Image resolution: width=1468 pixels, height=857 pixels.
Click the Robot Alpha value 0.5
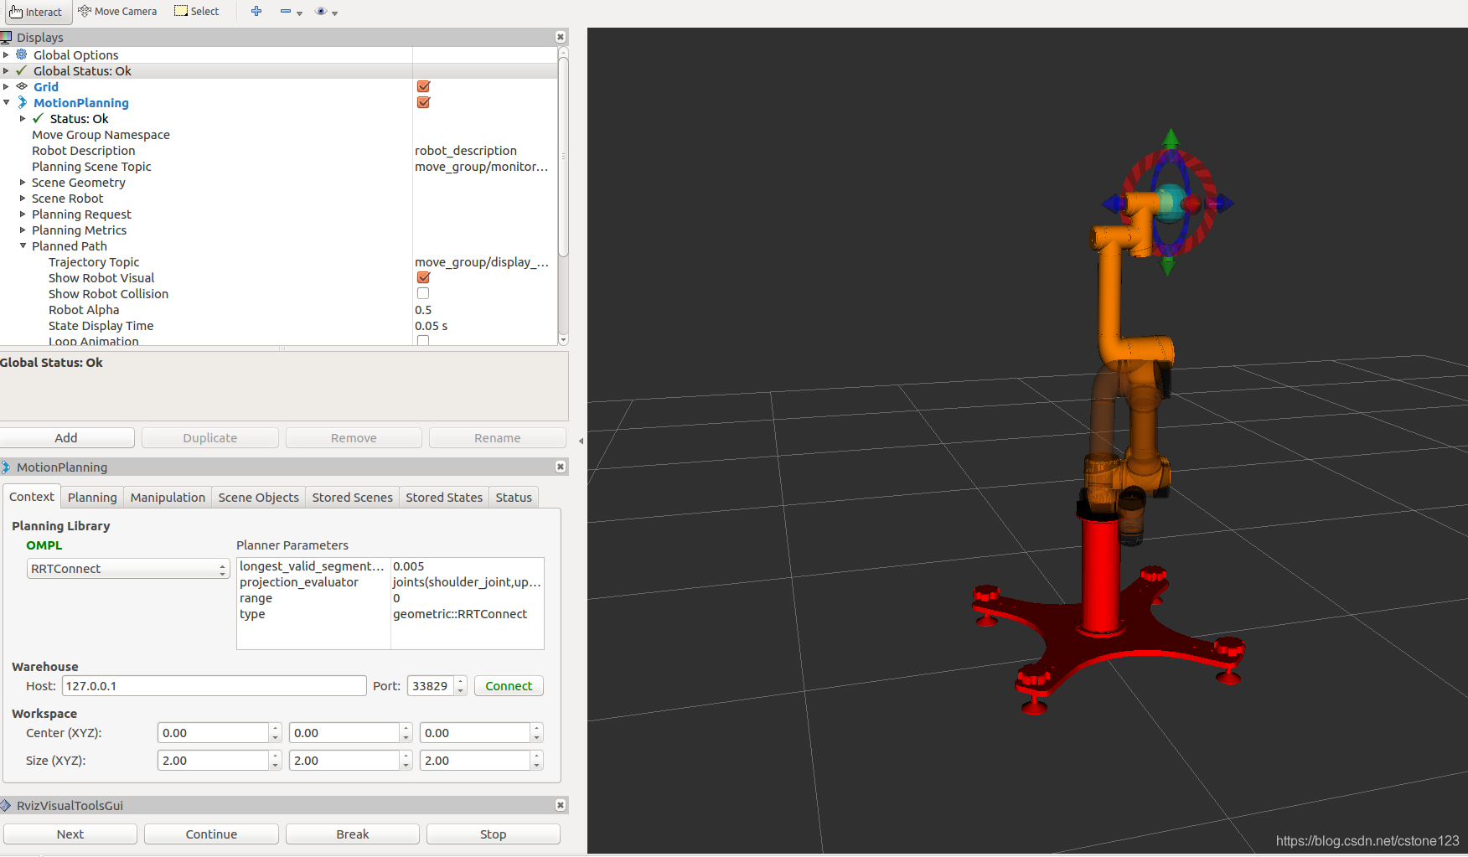(423, 309)
